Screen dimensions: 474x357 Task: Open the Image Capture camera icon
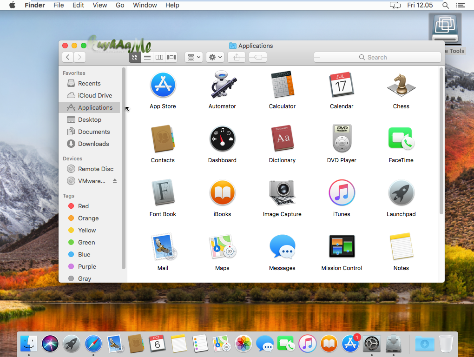pyautogui.click(x=282, y=192)
